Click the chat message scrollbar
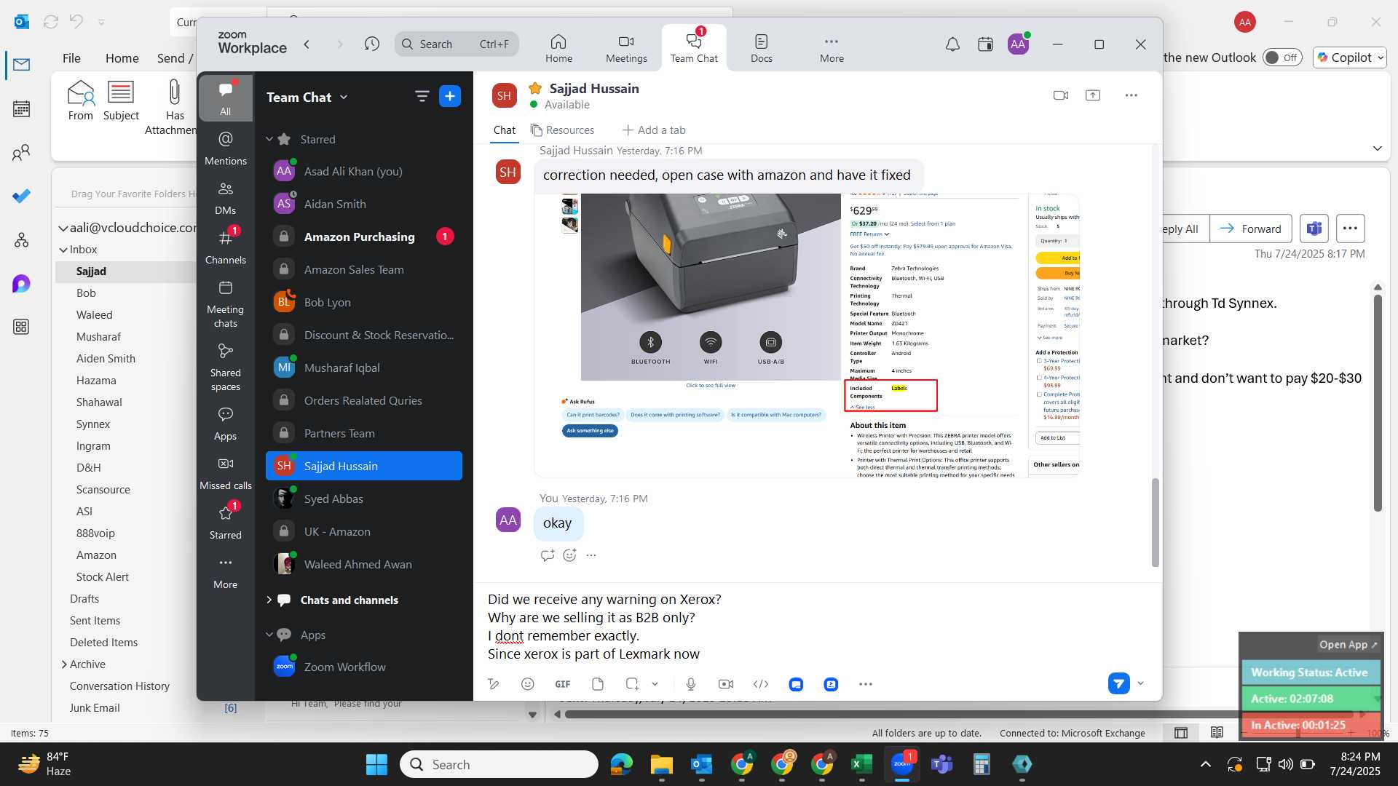The height and width of the screenshot is (786, 1398). point(1155,522)
